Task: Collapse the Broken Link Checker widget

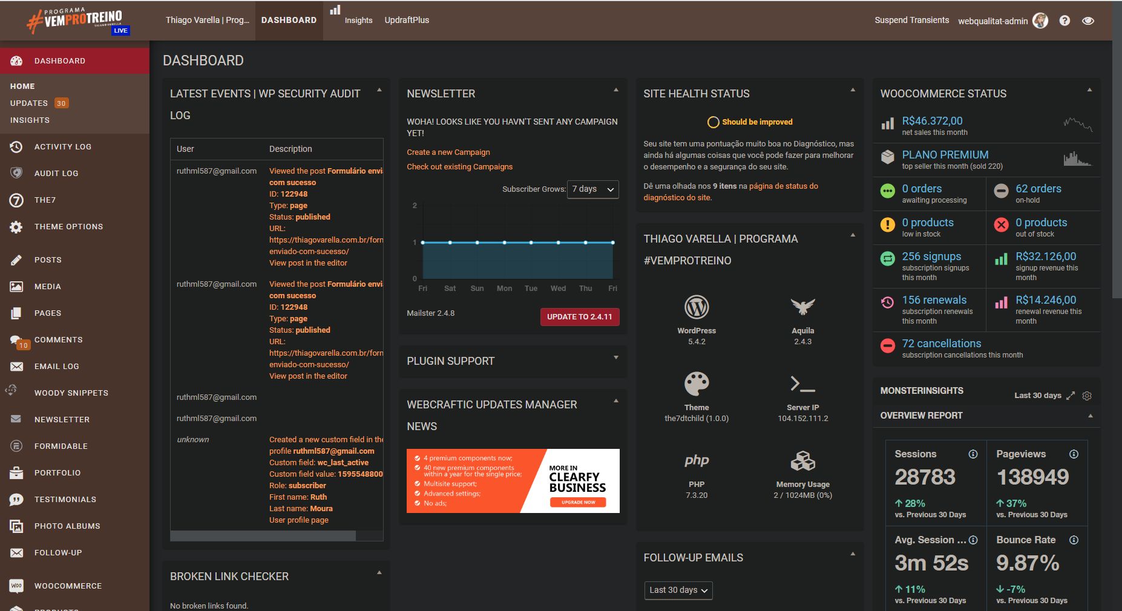Action: tap(379, 573)
